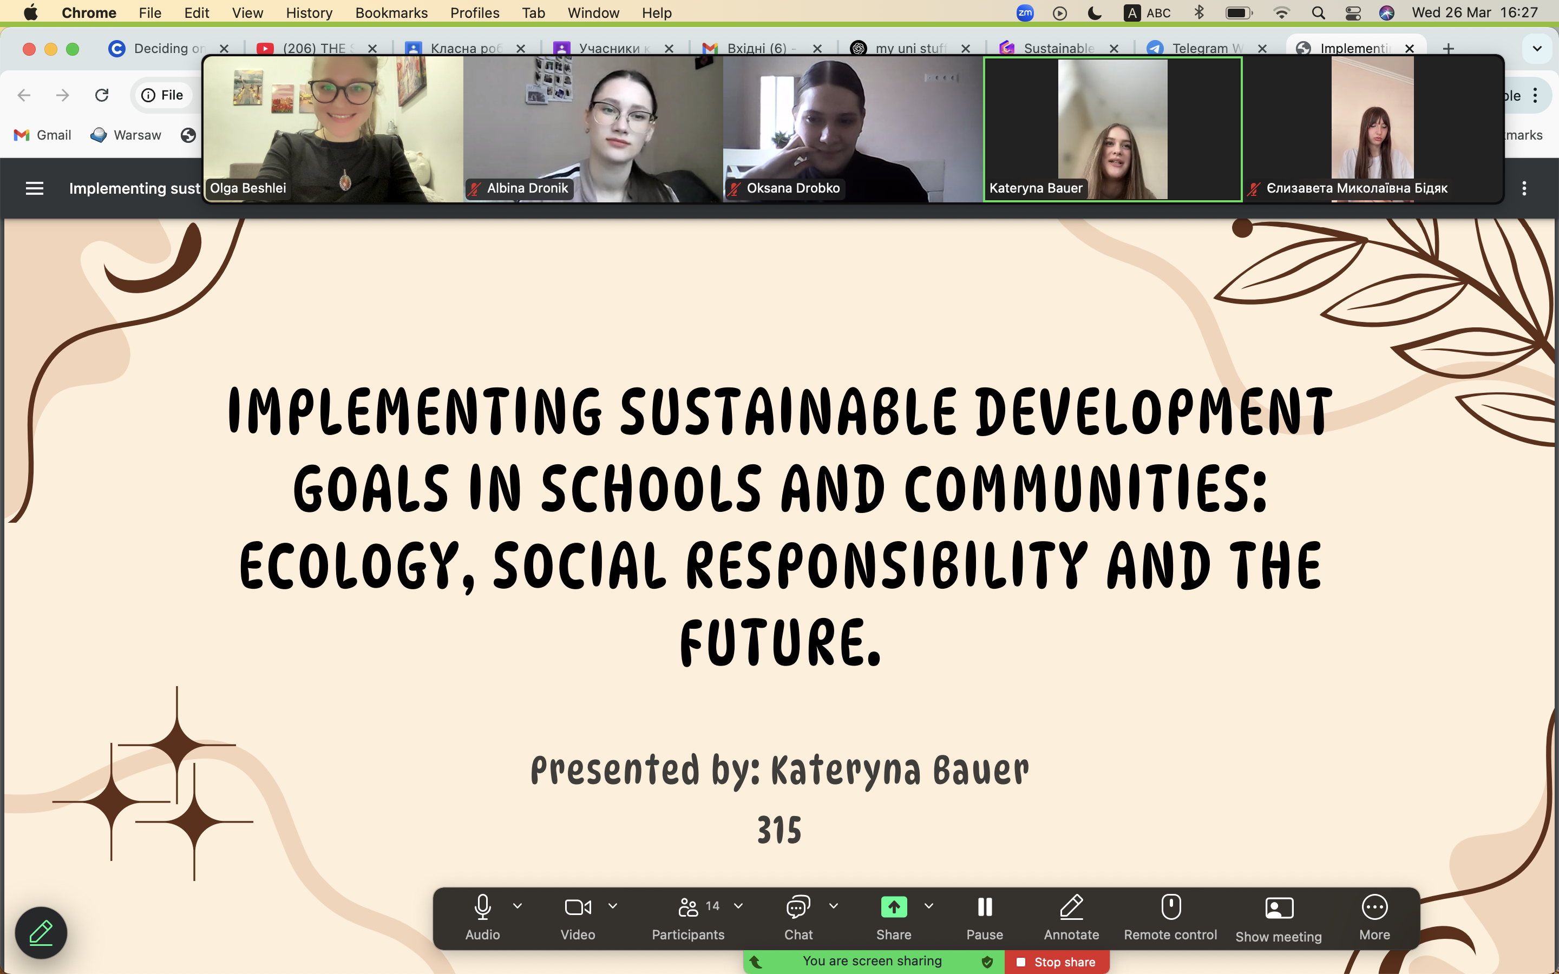Click the green shield security icon
This screenshot has width=1559, height=974.
click(986, 962)
